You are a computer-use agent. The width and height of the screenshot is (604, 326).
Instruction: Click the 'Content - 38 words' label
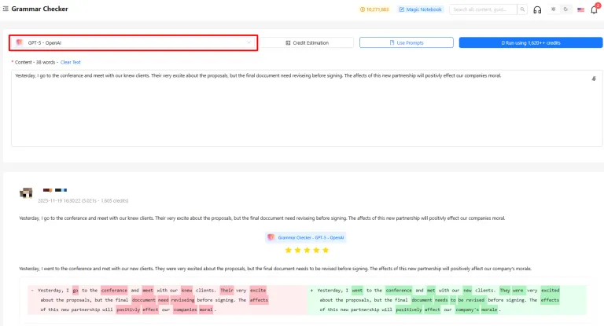click(x=35, y=62)
